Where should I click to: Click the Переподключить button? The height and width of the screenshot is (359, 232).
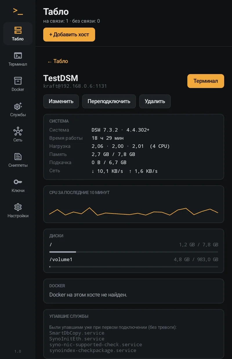click(109, 101)
